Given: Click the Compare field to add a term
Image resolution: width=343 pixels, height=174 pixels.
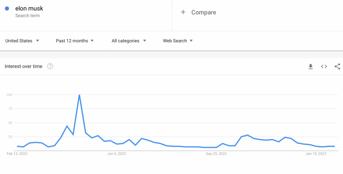Looking at the screenshot, I should (204, 12).
